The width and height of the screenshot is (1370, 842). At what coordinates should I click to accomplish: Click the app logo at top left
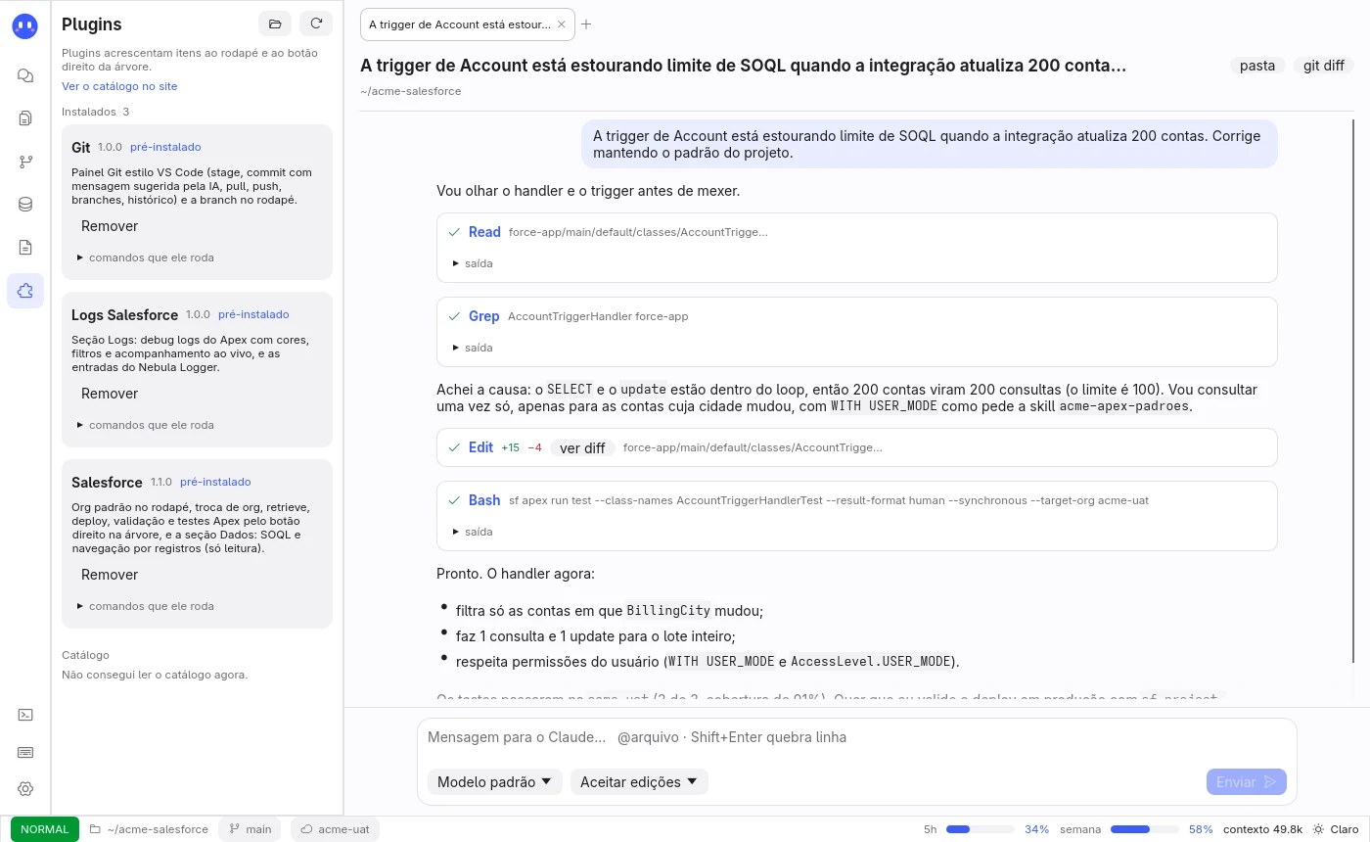[x=25, y=26]
